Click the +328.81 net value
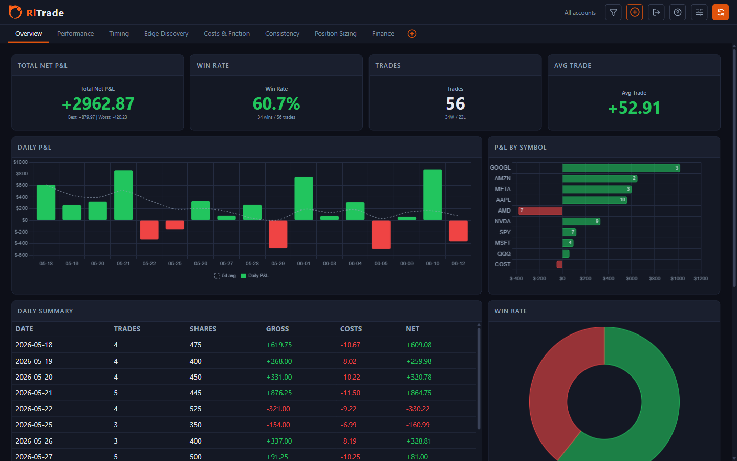Screen dimensions: 737x461 [419, 441]
